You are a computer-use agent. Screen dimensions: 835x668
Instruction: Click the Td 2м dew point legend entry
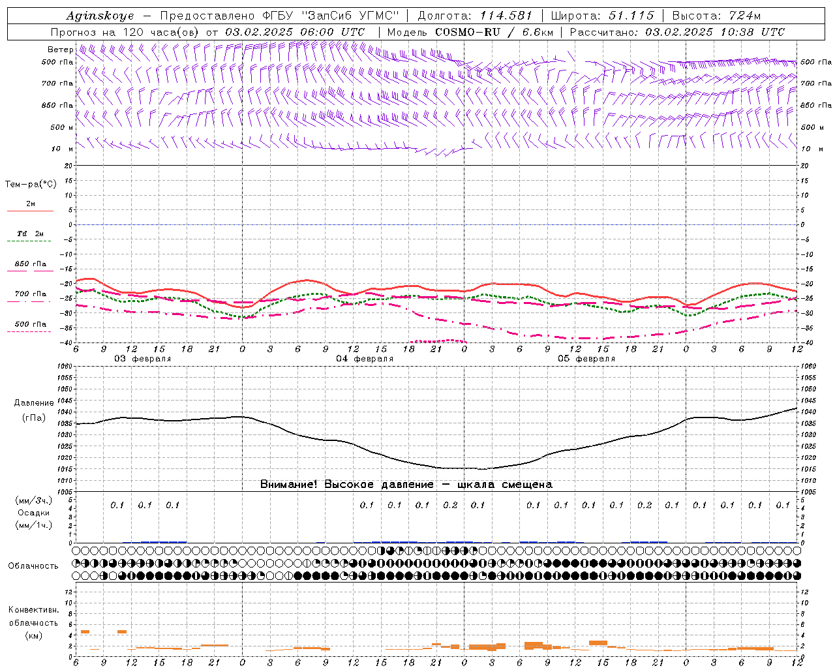(30, 234)
